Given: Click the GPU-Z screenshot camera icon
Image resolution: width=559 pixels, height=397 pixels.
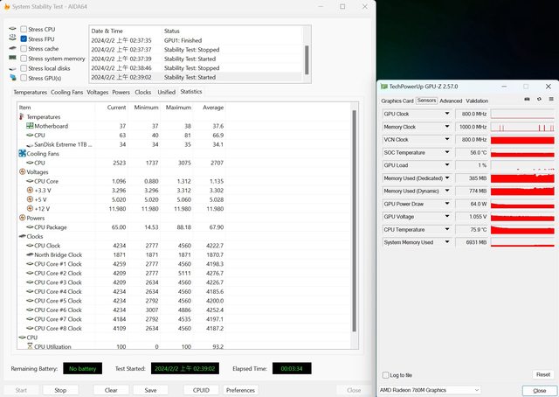Looking at the screenshot, I should click(x=526, y=101).
